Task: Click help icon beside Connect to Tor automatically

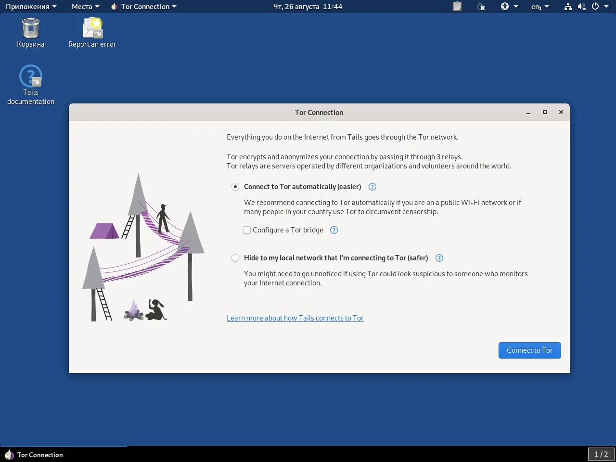Action: (372, 187)
